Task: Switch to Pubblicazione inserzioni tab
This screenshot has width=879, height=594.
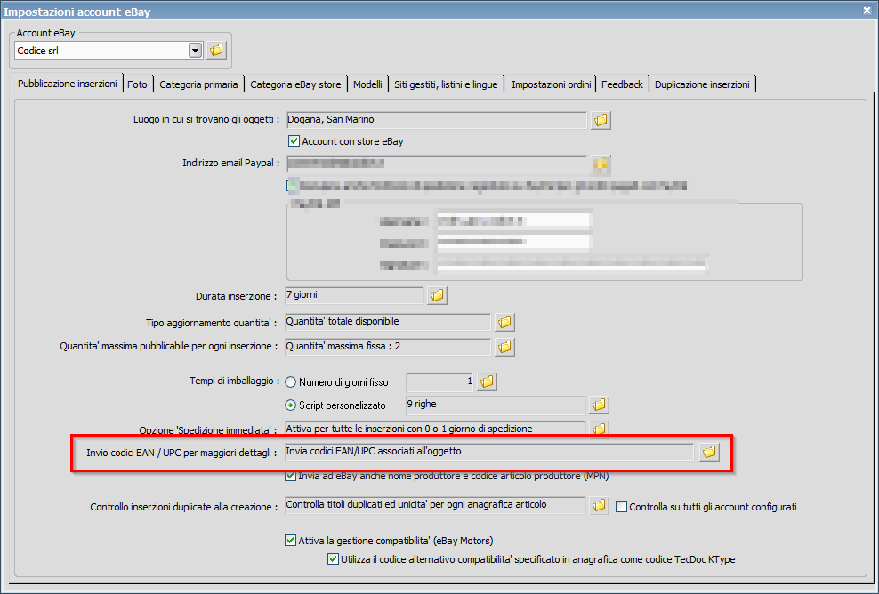Action: 68,84
